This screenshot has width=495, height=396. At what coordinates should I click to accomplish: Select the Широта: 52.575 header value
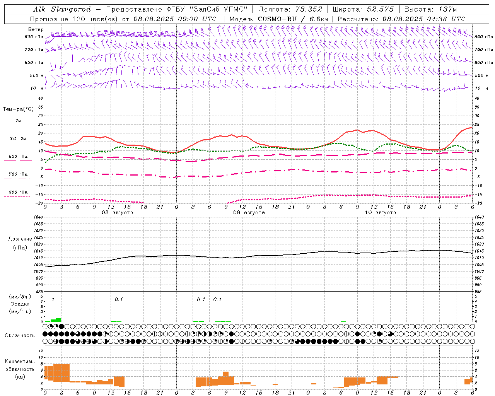(x=363, y=9)
